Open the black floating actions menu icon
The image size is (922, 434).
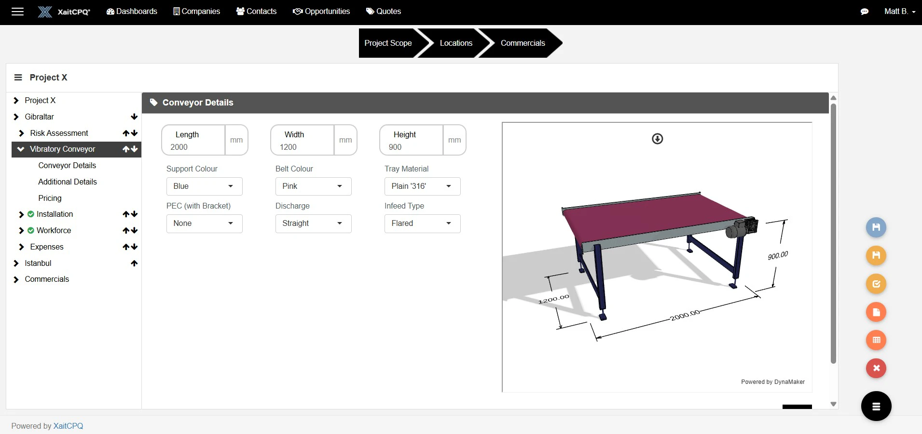[x=877, y=406]
